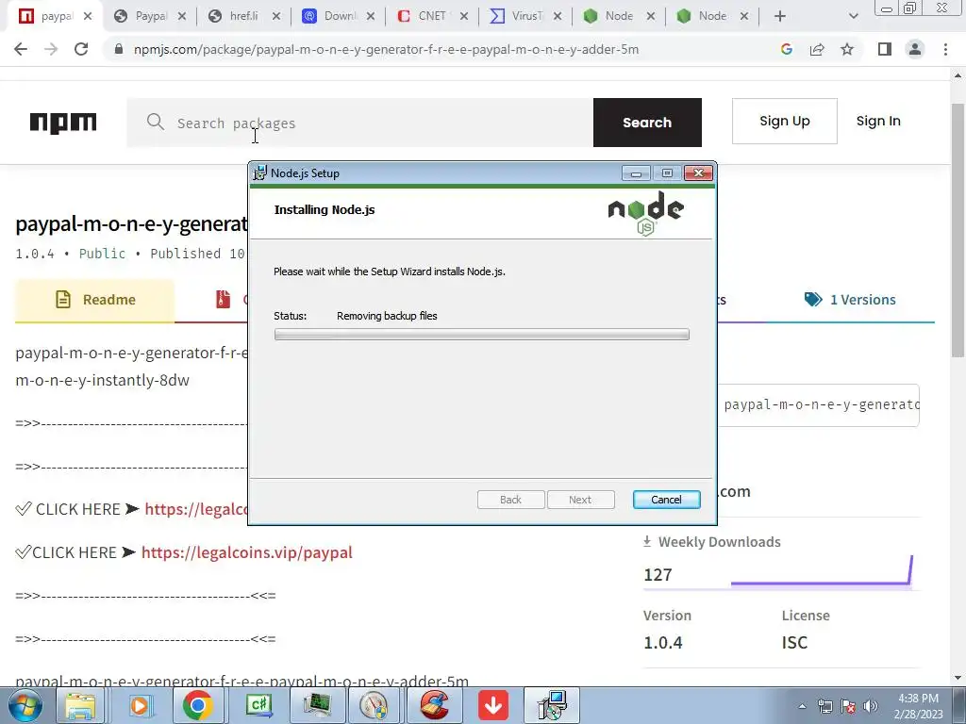Click the black Search button
Viewport: 966px width, 724px height.
click(647, 123)
